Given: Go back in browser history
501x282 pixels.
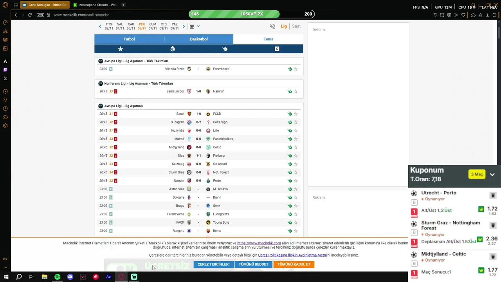Looking at the screenshot, I should 16,15.
